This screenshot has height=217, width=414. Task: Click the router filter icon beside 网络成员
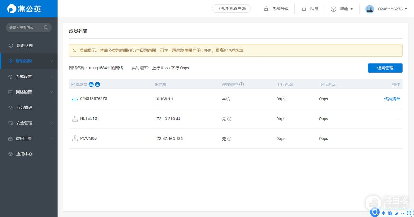tap(91, 84)
